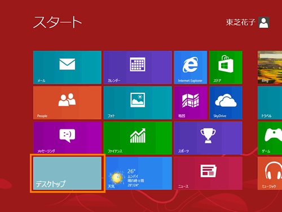Open the Calendar tile
This screenshot has height=212, width=282.
click(x=138, y=67)
